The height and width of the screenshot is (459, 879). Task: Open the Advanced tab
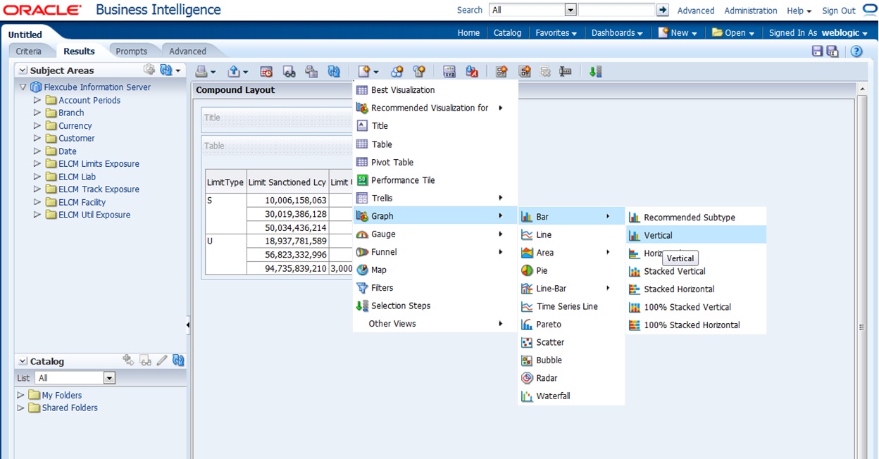[x=187, y=51]
